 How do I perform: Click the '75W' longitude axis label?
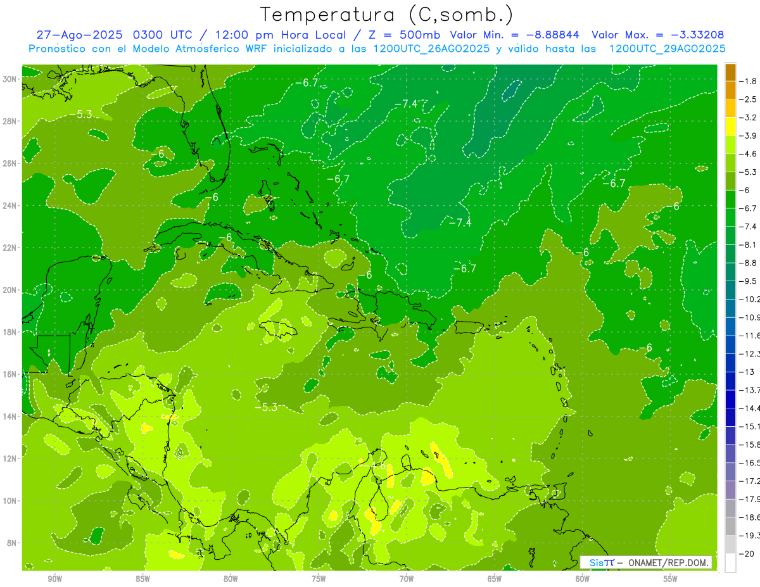point(319,579)
